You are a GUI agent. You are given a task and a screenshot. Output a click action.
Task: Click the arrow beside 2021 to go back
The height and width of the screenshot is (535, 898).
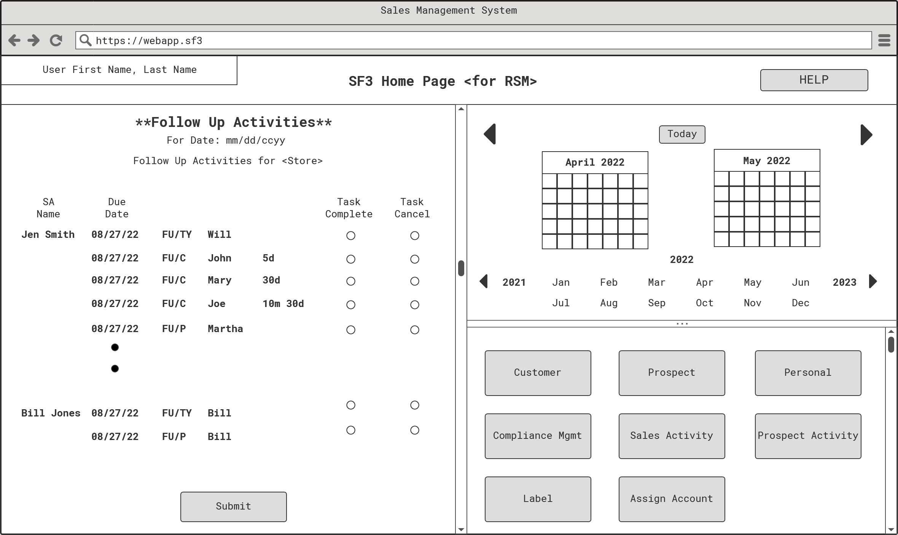[x=484, y=282]
